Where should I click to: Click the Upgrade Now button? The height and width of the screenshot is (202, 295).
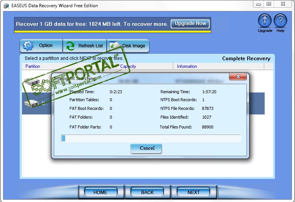[x=190, y=24]
